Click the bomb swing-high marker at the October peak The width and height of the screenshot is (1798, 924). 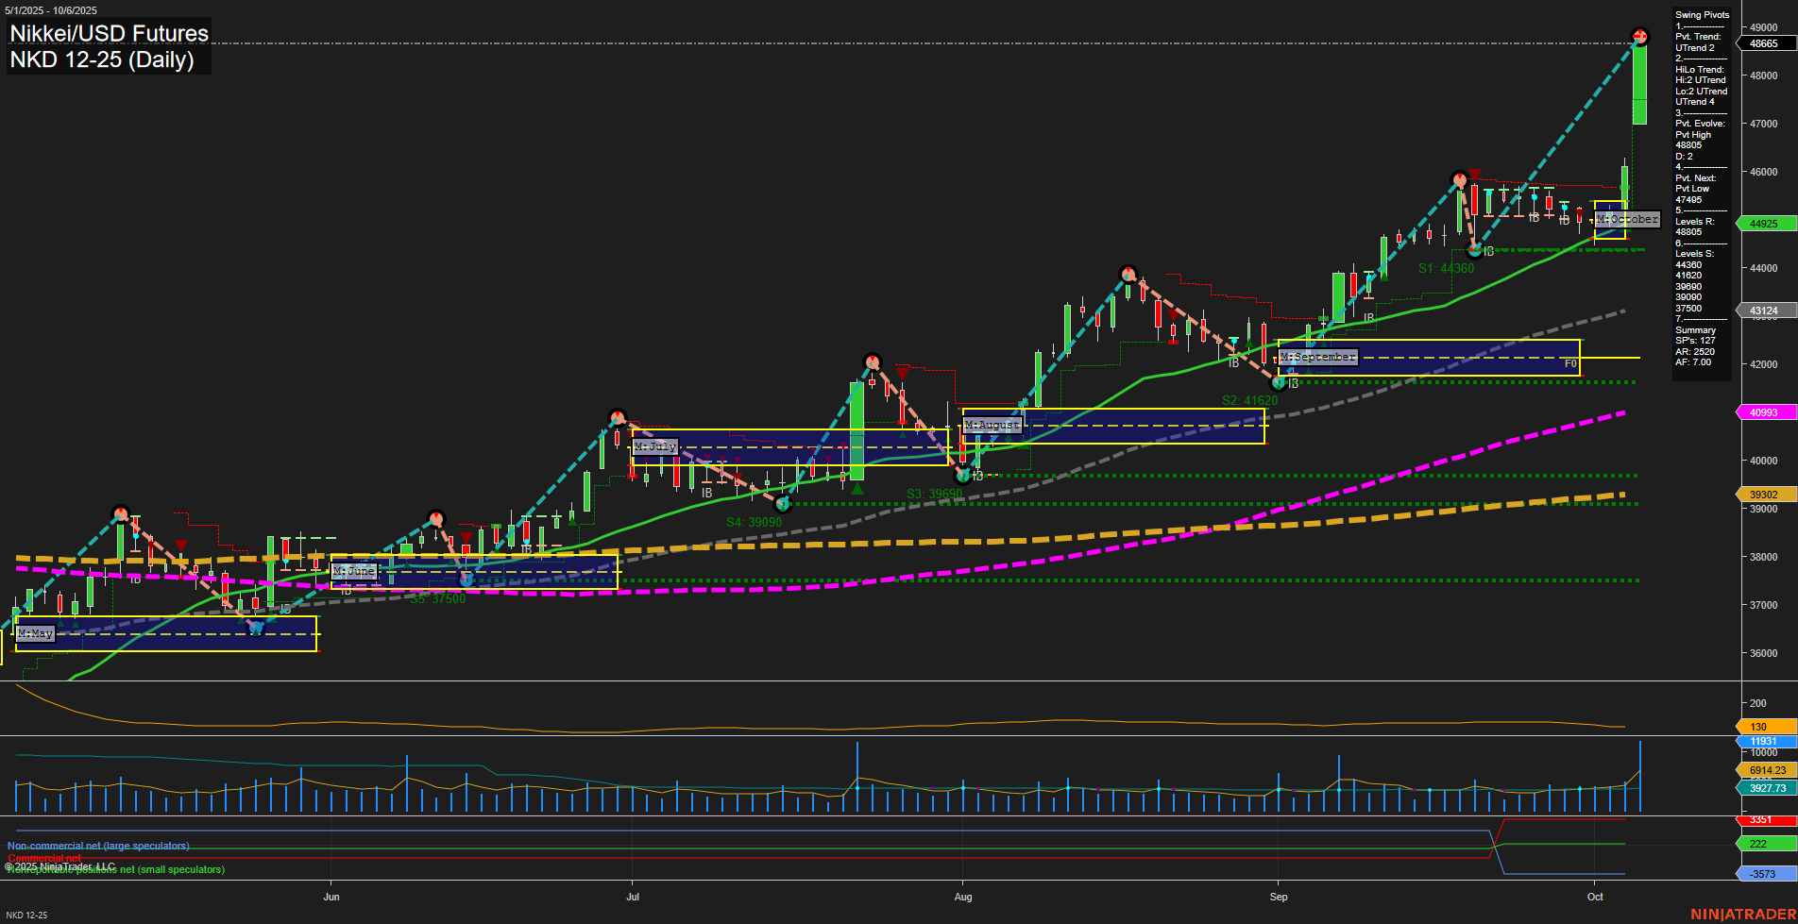[1638, 36]
